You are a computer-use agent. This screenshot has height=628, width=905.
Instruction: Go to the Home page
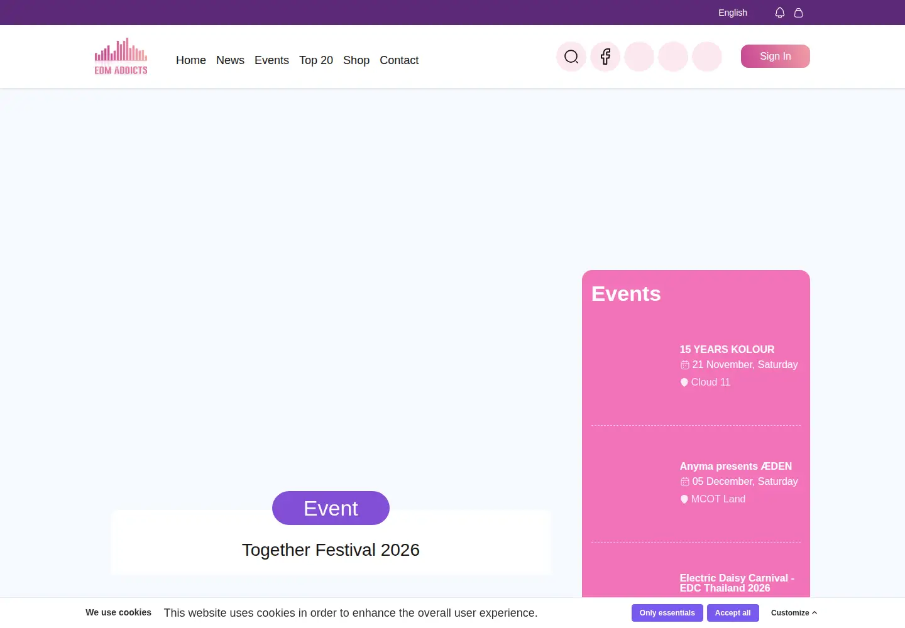[x=191, y=60]
